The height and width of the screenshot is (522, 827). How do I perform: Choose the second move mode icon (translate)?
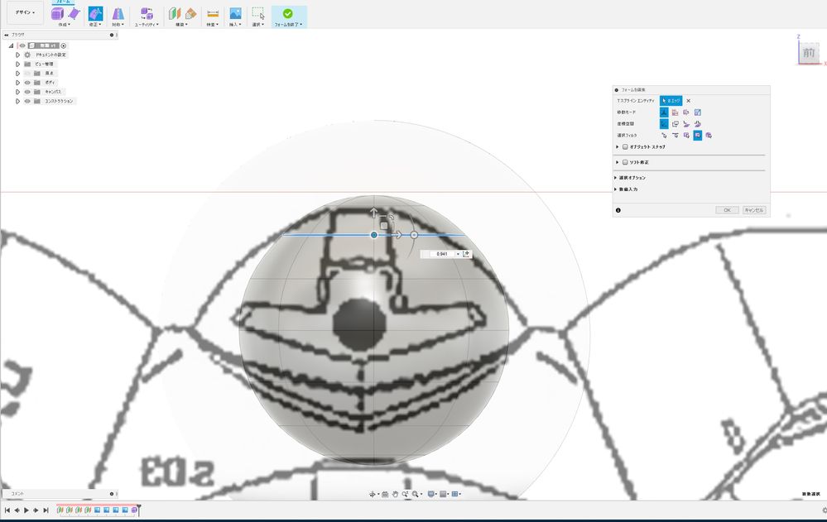click(676, 113)
